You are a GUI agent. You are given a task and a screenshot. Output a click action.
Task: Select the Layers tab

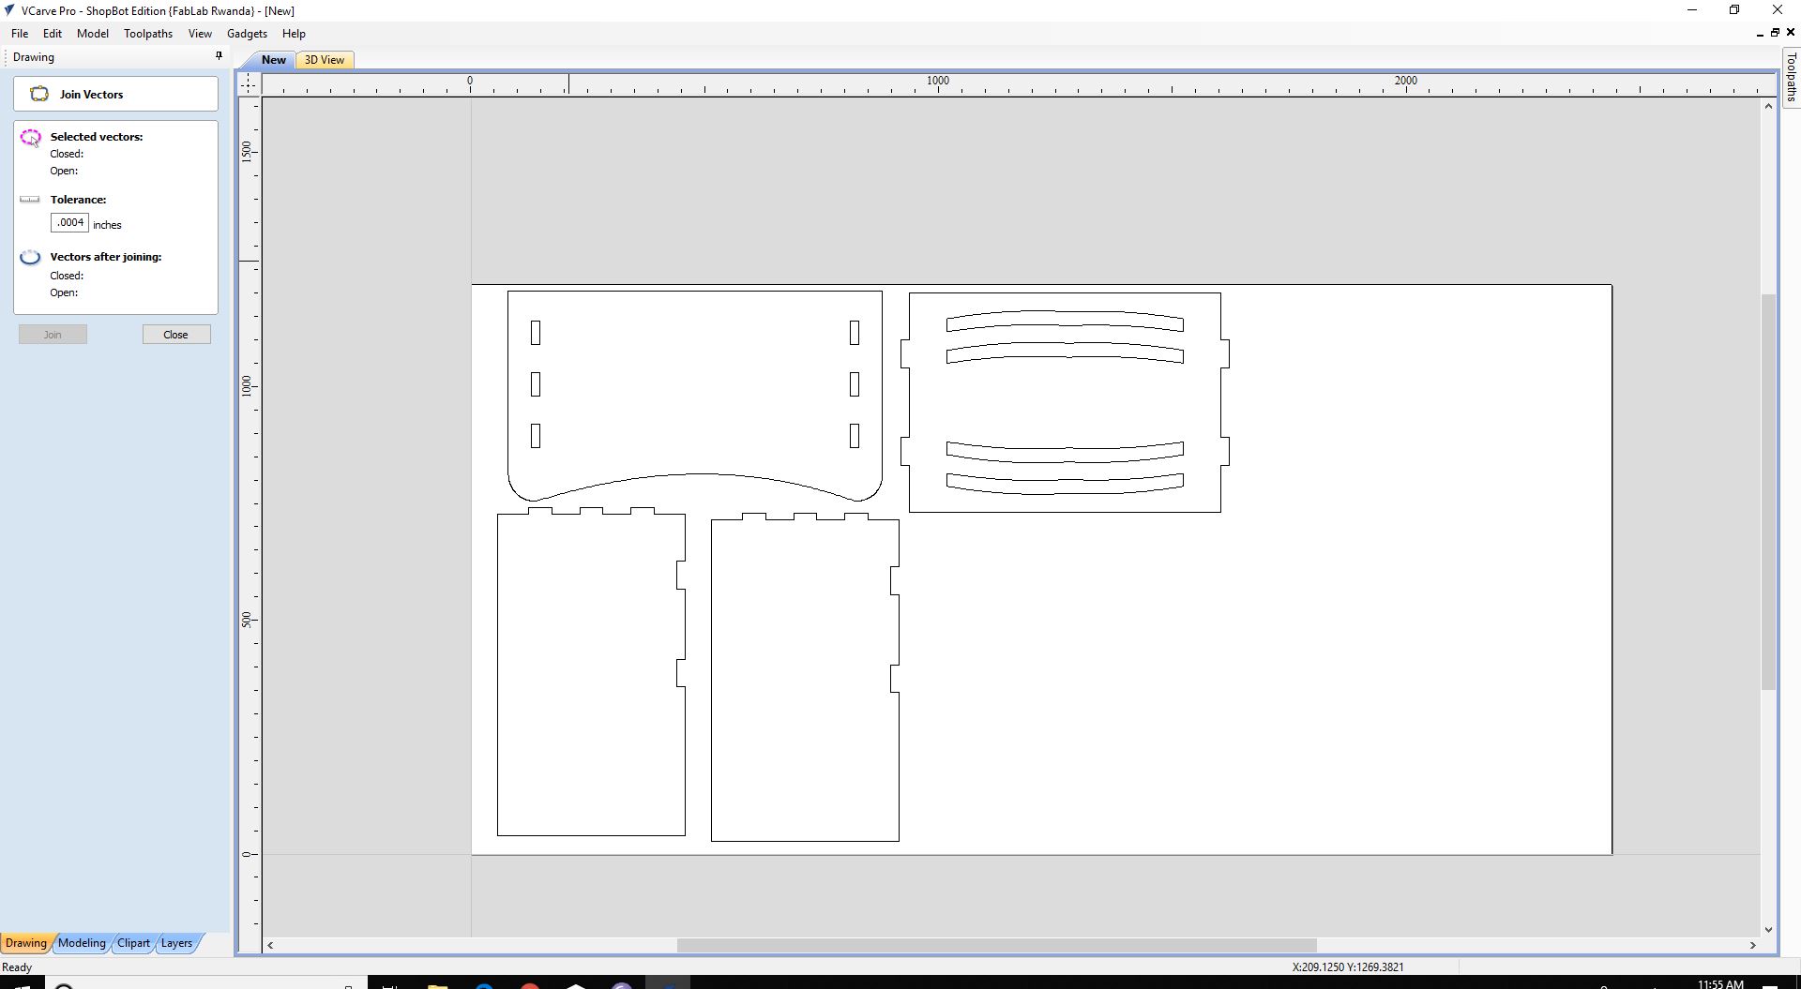pos(176,943)
